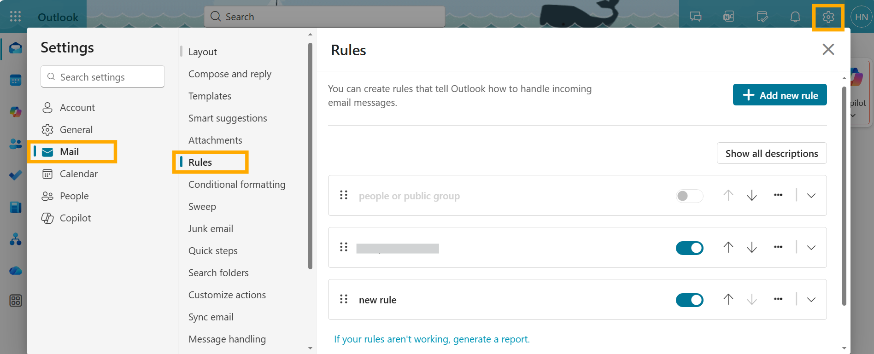Open the Word app icon in rail
Screen dimensions: 874x354
point(16,207)
